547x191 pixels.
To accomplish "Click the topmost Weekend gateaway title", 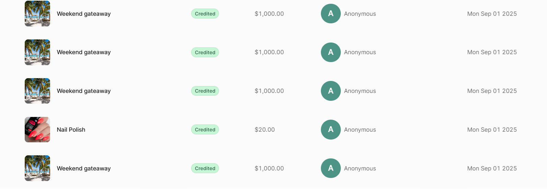I will (x=84, y=14).
